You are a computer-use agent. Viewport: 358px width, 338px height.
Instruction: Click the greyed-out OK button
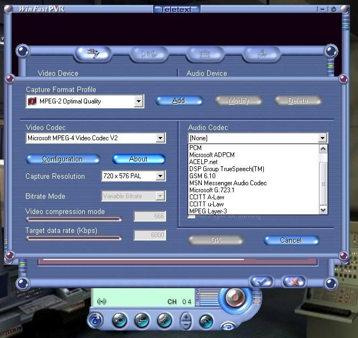coord(216,240)
